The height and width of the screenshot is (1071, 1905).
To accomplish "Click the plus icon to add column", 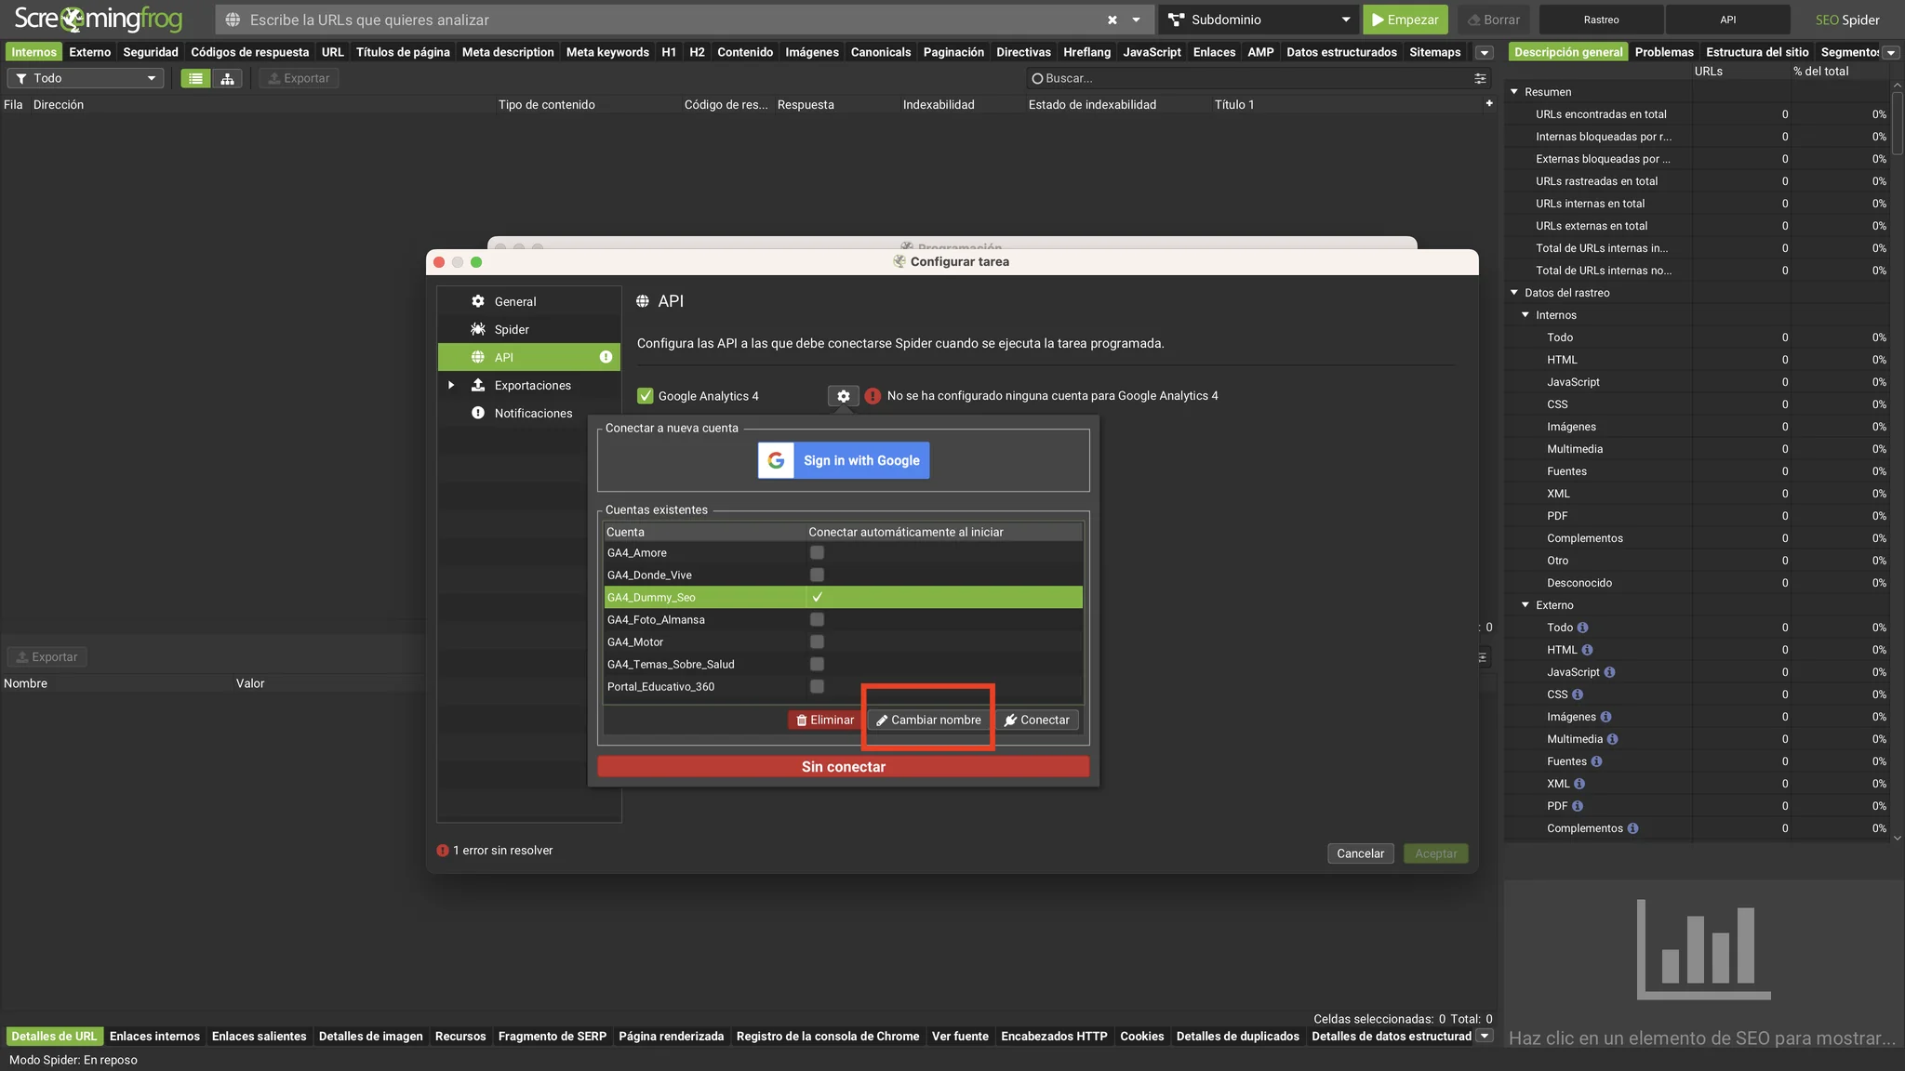I will (x=1489, y=103).
